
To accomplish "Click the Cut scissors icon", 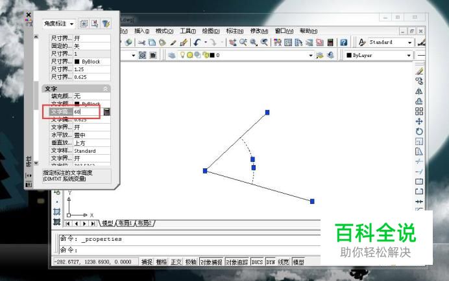I will (141, 43).
